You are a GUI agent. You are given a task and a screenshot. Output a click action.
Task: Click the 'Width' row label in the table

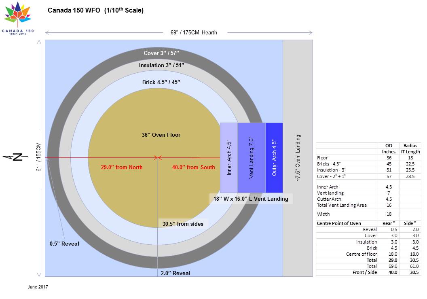click(x=323, y=214)
